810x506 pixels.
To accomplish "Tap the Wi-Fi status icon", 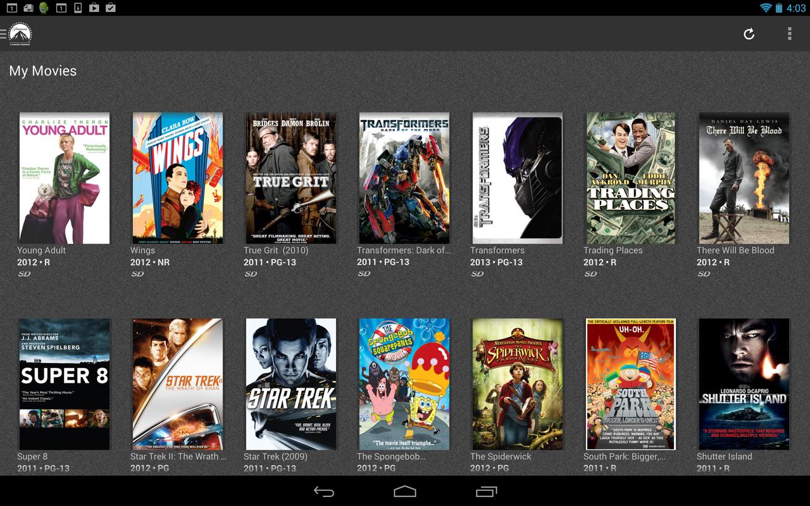I will coord(766,8).
